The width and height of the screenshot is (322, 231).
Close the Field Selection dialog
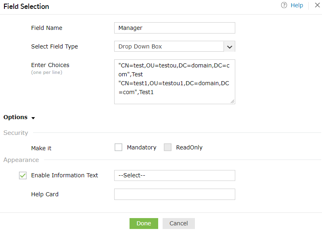pyautogui.click(x=316, y=6)
